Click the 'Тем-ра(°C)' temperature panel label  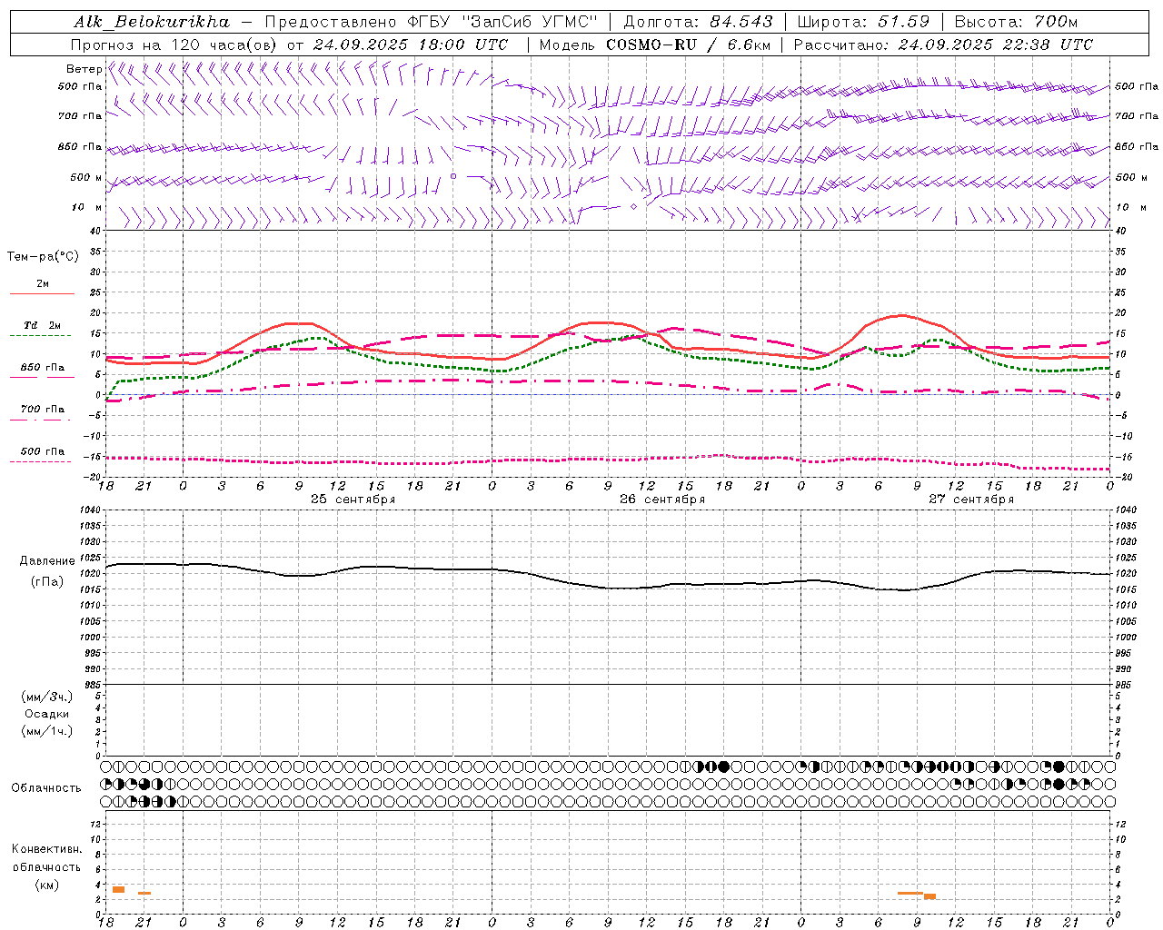[43, 257]
